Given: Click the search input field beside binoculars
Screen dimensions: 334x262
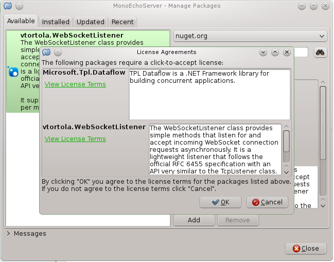Looking at the screenshot, I should point(301,52).
